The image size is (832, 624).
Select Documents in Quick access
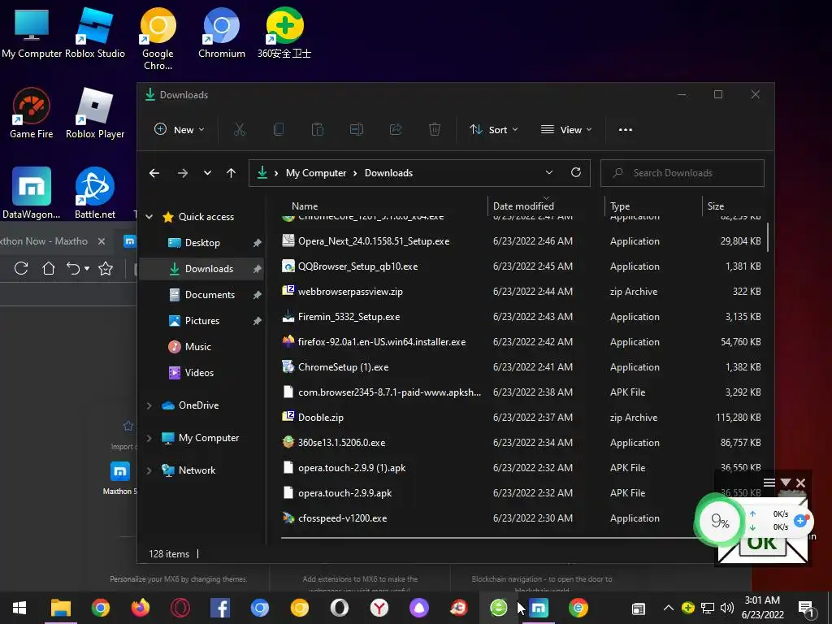(202, 294)
